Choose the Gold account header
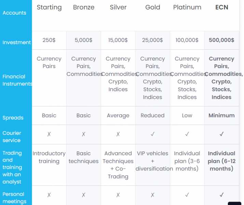 pyautogui.click(x=152, y=8)
